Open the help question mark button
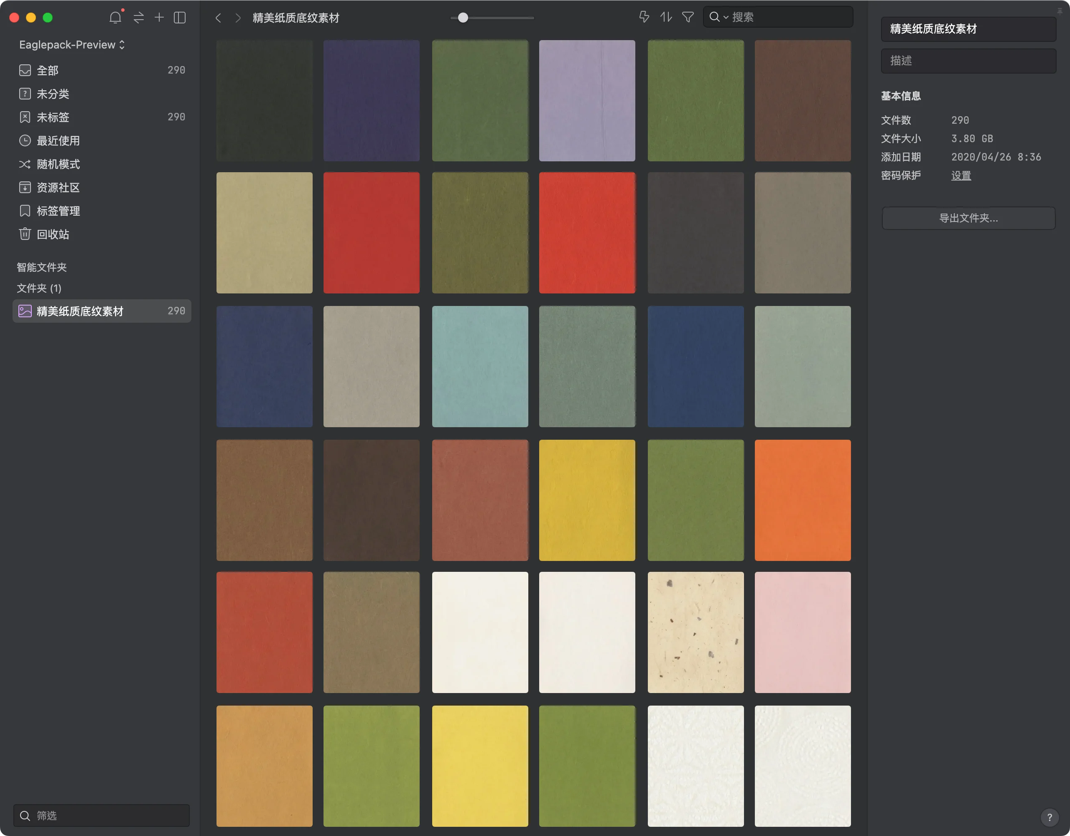Viewport: 1070px width, 836px height. [1050, 817]
